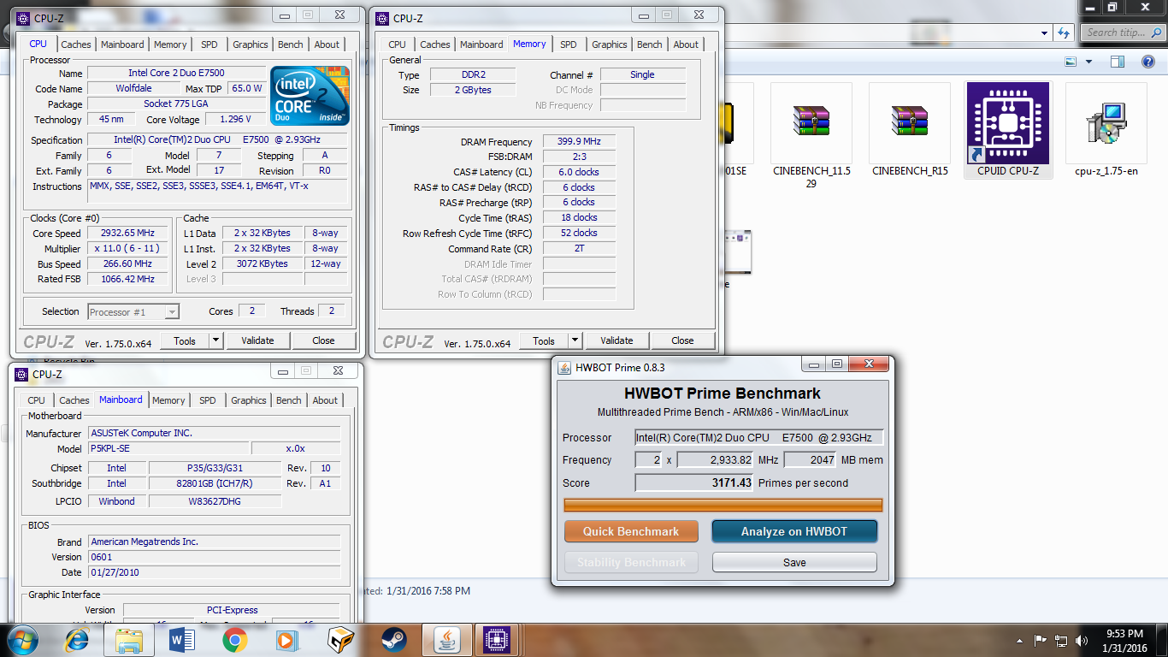Screen dimensions: 1168x657
Task: Show hidden tray icons arrow
Action: (x=1019, y=640)
